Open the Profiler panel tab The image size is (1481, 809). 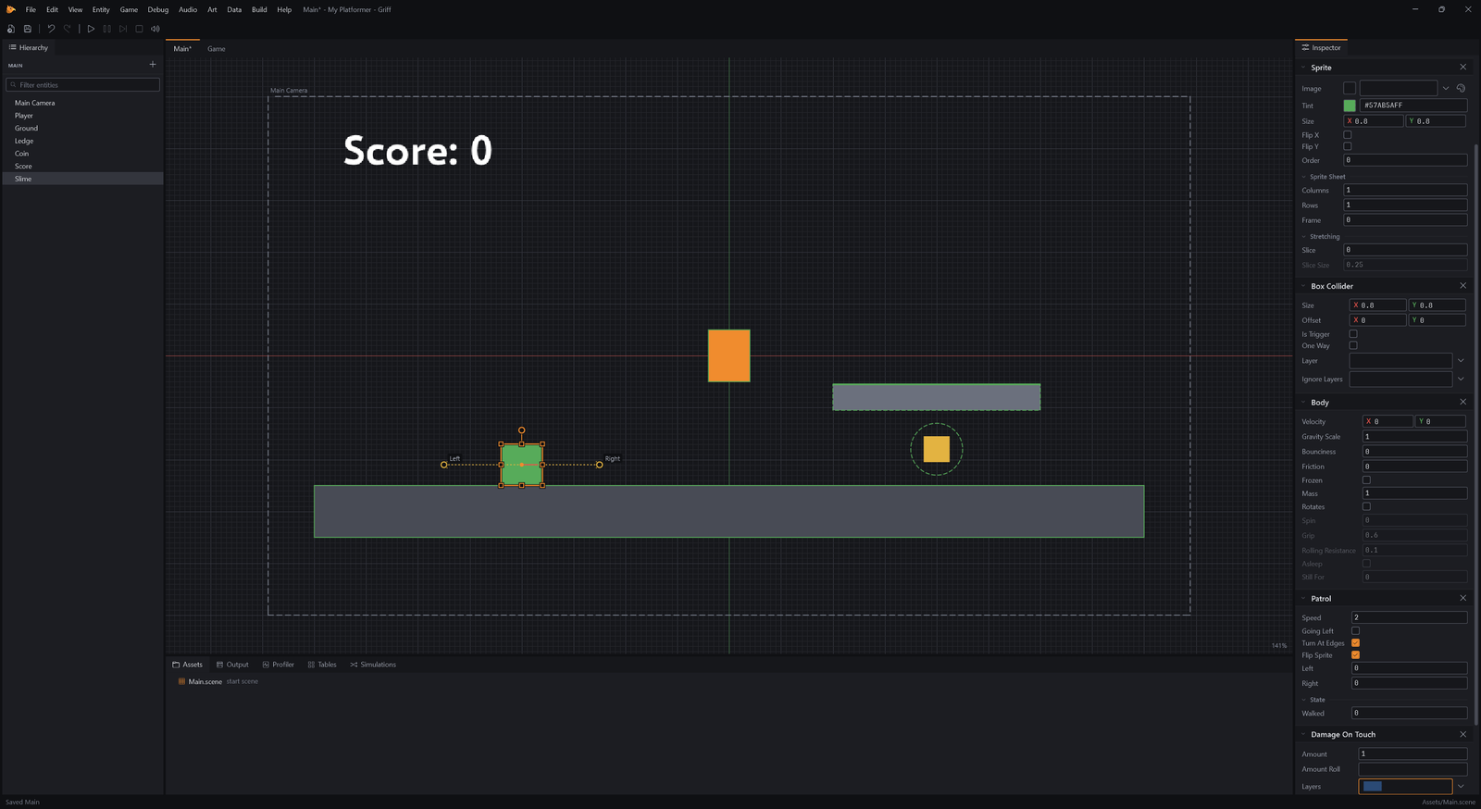point(279,665)
